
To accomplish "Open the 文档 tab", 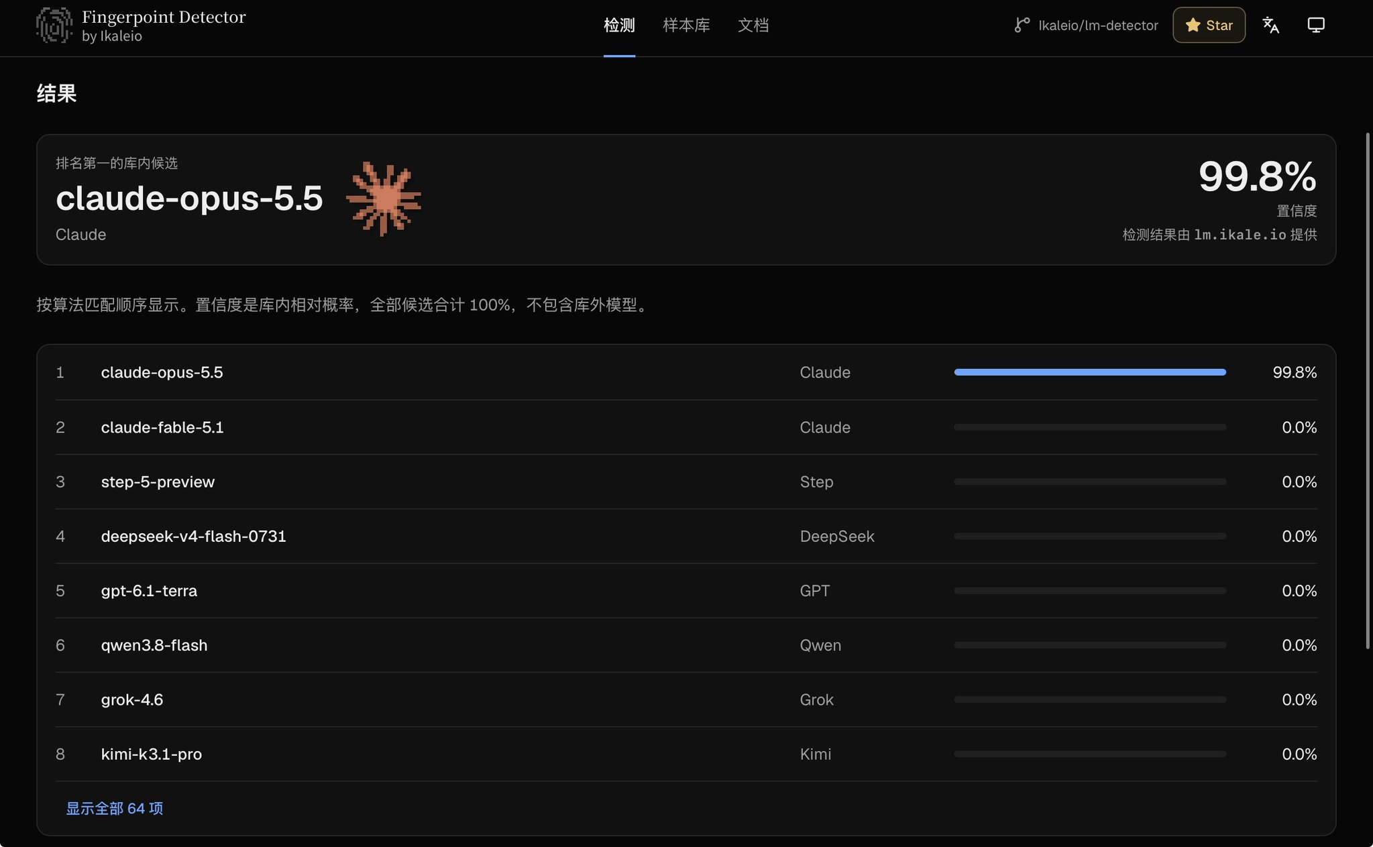I will (x=753, y=25).
